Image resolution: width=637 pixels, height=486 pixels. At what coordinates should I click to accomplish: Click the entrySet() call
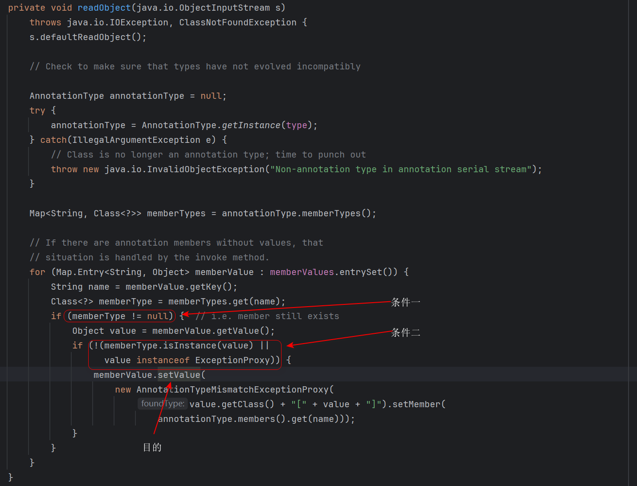coord(366,272)
